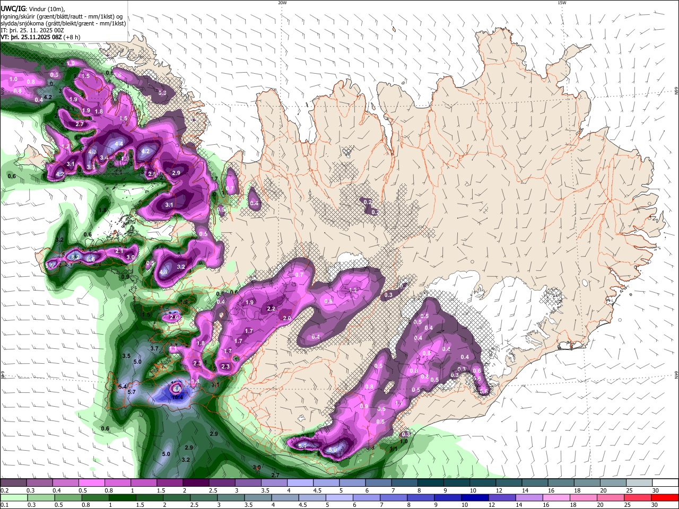Select the grey-blue rain swatch between 3.5 and 4
679x509 pixels.
tap(258, 497)
